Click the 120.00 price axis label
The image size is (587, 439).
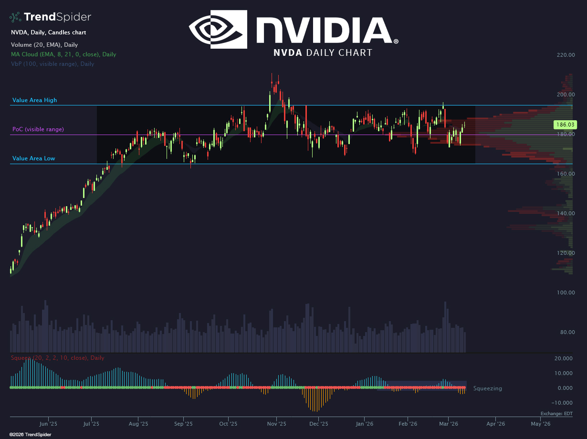[566, 253]
